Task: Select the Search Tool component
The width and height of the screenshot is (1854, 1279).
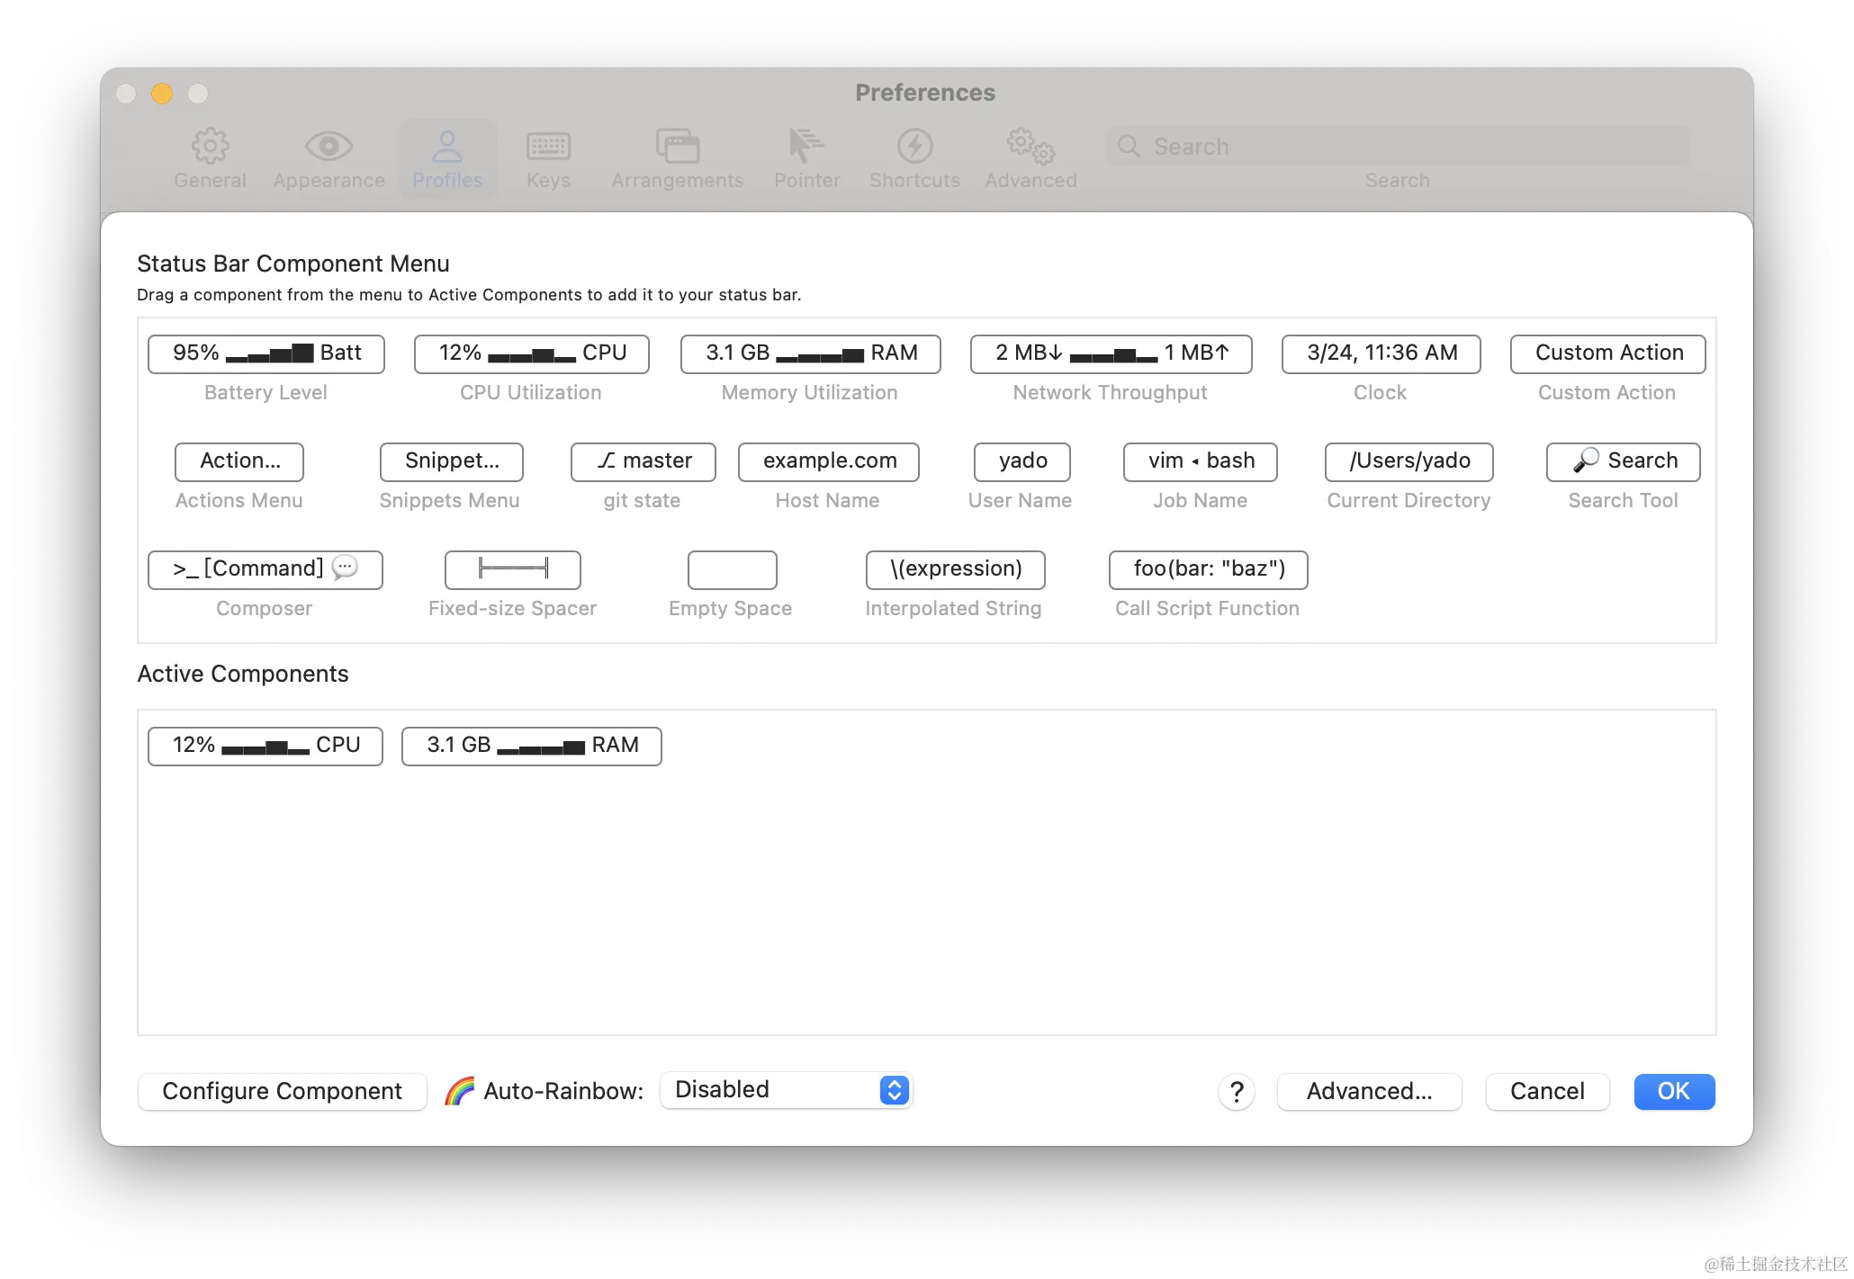Action: point(1623,461)
